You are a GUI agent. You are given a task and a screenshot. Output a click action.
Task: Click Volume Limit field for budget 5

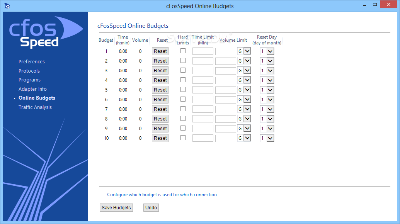point(226,90)
